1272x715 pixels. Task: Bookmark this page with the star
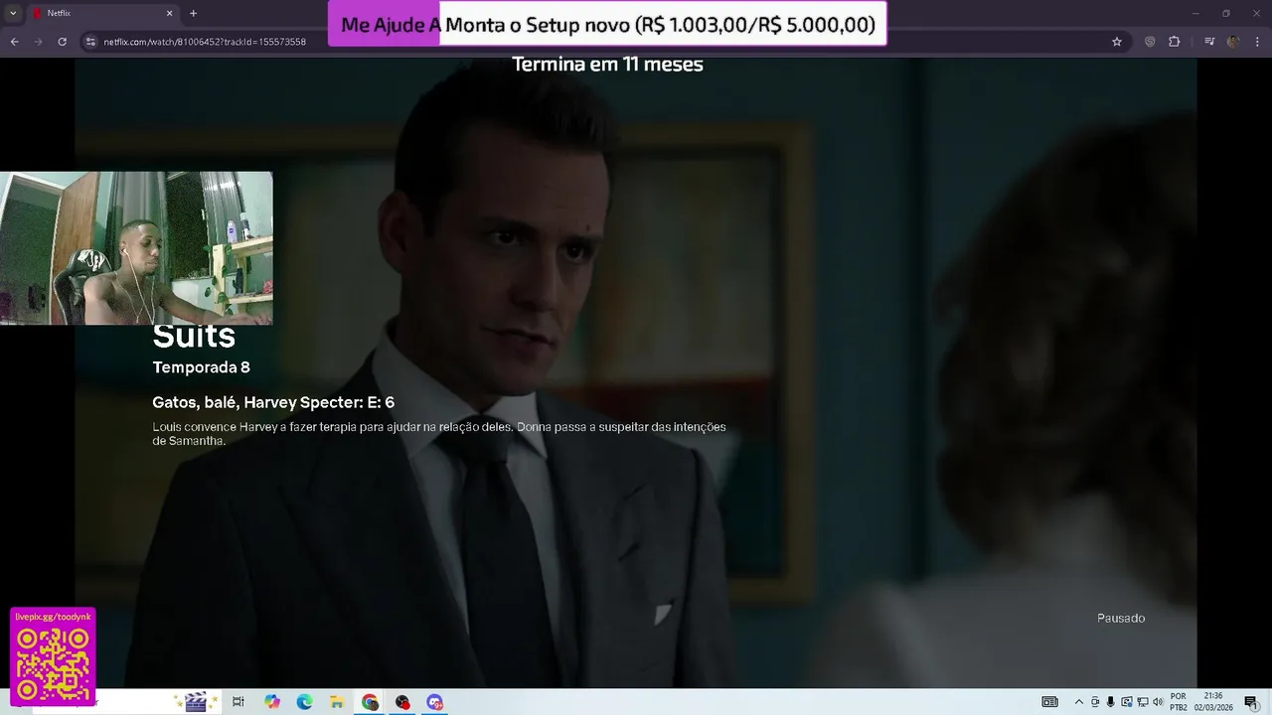pyautogui.click(x=1117, y=42)
